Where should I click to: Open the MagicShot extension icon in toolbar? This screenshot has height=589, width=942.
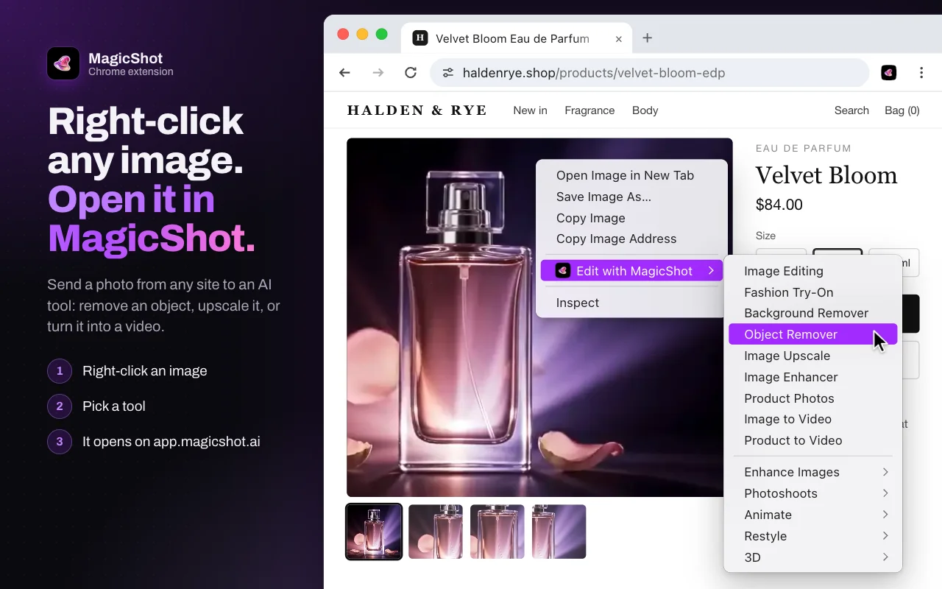(889, 73)
